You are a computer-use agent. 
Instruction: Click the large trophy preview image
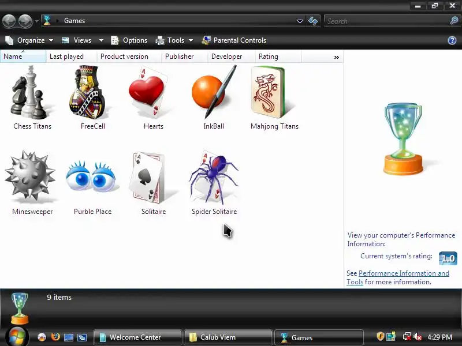click(x=403, y=138)
